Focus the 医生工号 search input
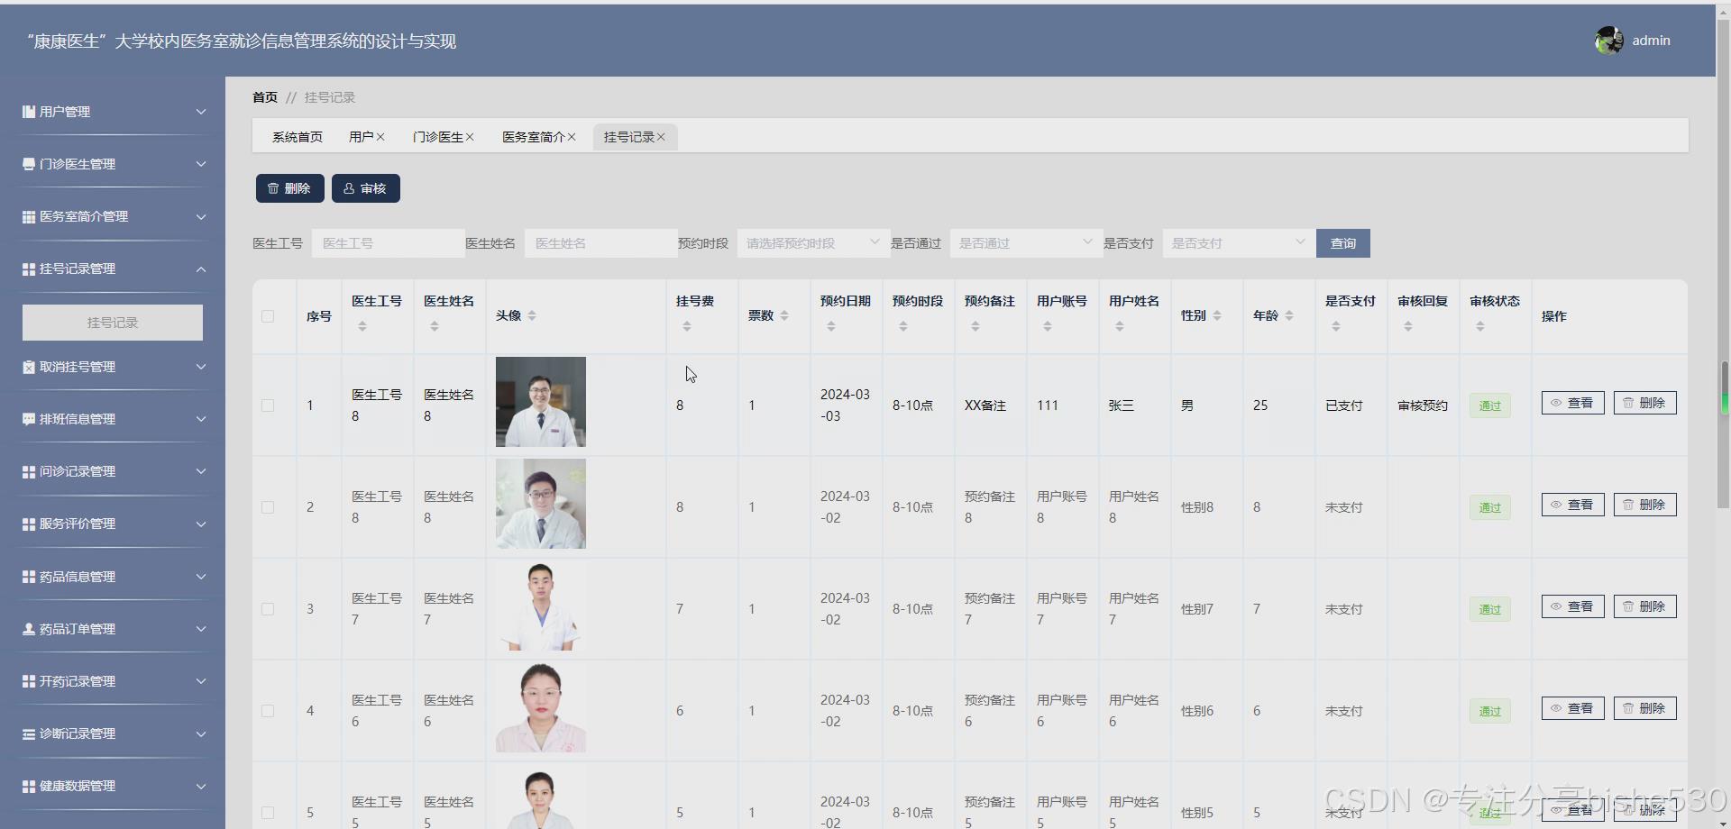The height and width of the screenshot is (829, 1731). [389, 243]
